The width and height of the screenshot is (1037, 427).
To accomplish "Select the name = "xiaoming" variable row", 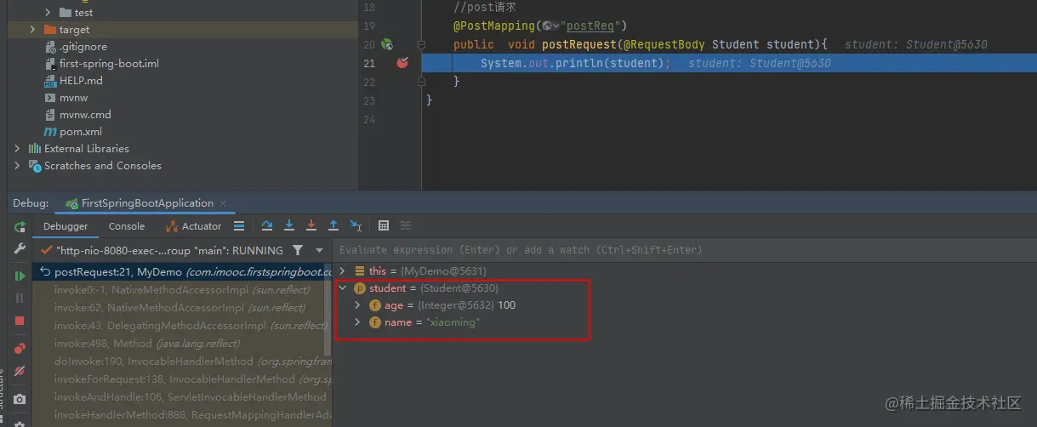I will point(424,322).
